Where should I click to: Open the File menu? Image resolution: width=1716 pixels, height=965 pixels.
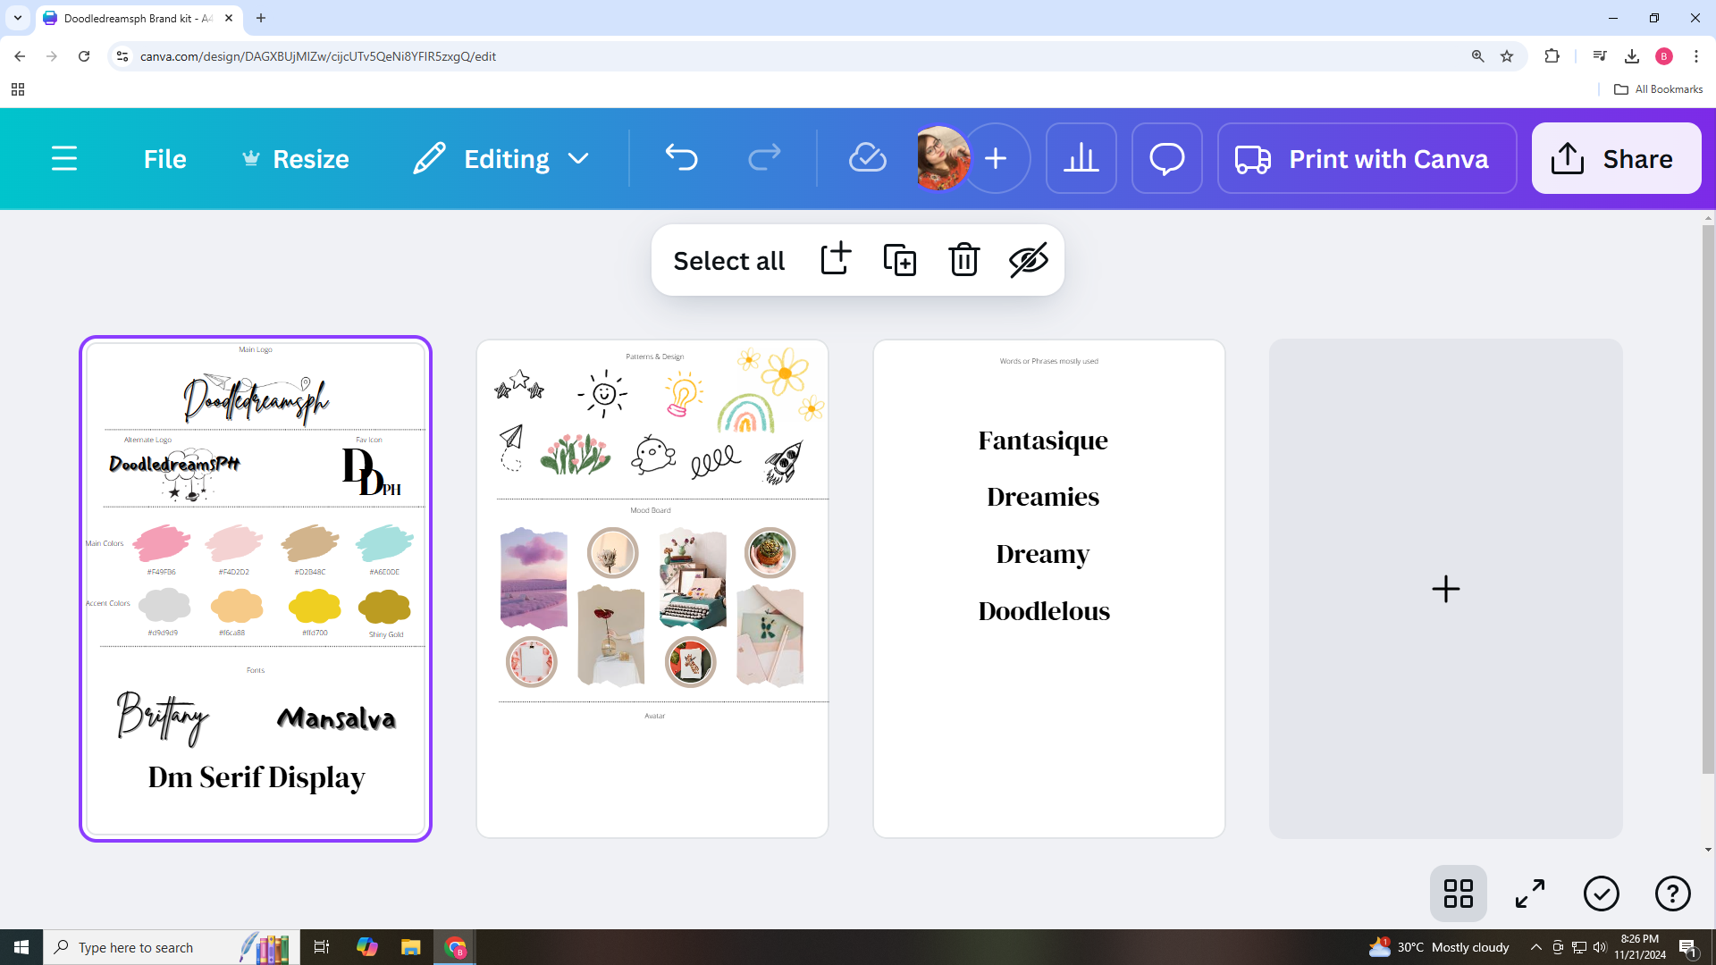pos(164,158)
